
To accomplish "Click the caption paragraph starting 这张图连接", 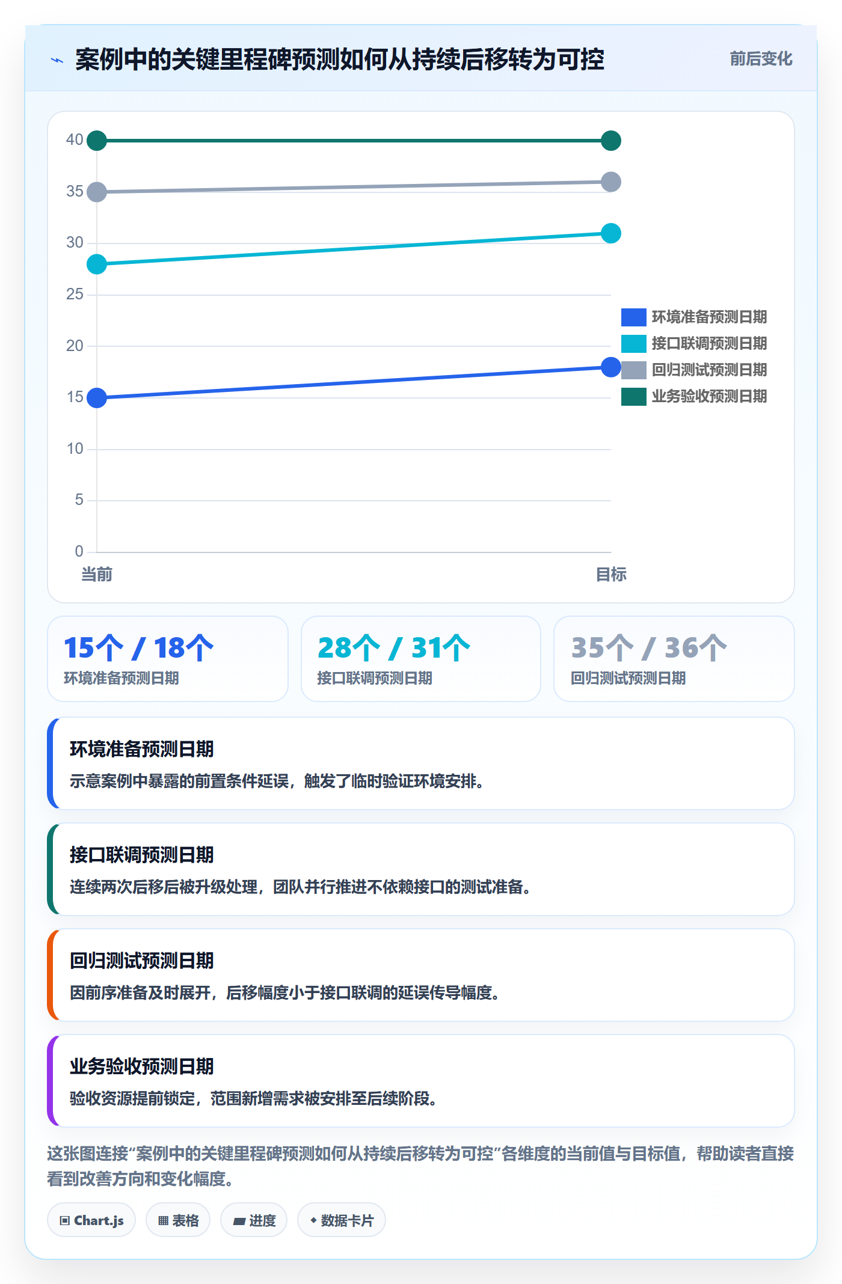I will click(x=421, y=1166).
